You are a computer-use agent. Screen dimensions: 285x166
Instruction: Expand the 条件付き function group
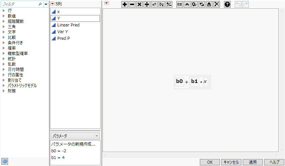[x=4, y=43]
